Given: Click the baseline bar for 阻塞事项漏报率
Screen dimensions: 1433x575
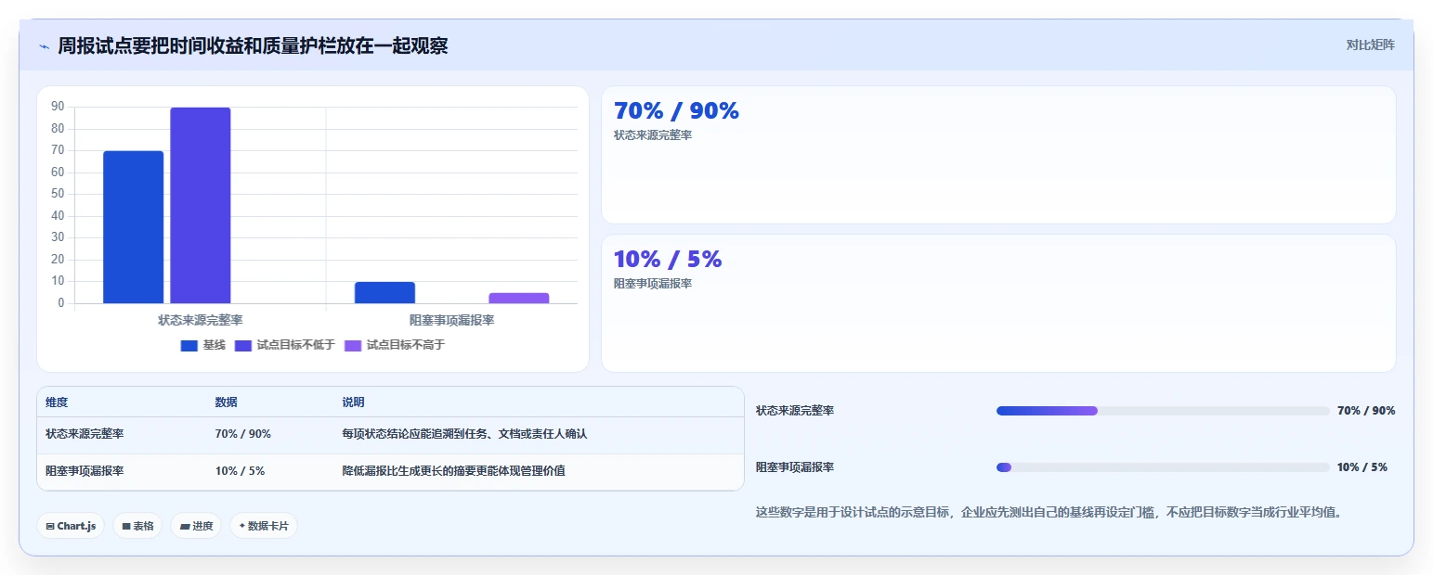Looking at the screenshot, I should click(x=384, y=292).
